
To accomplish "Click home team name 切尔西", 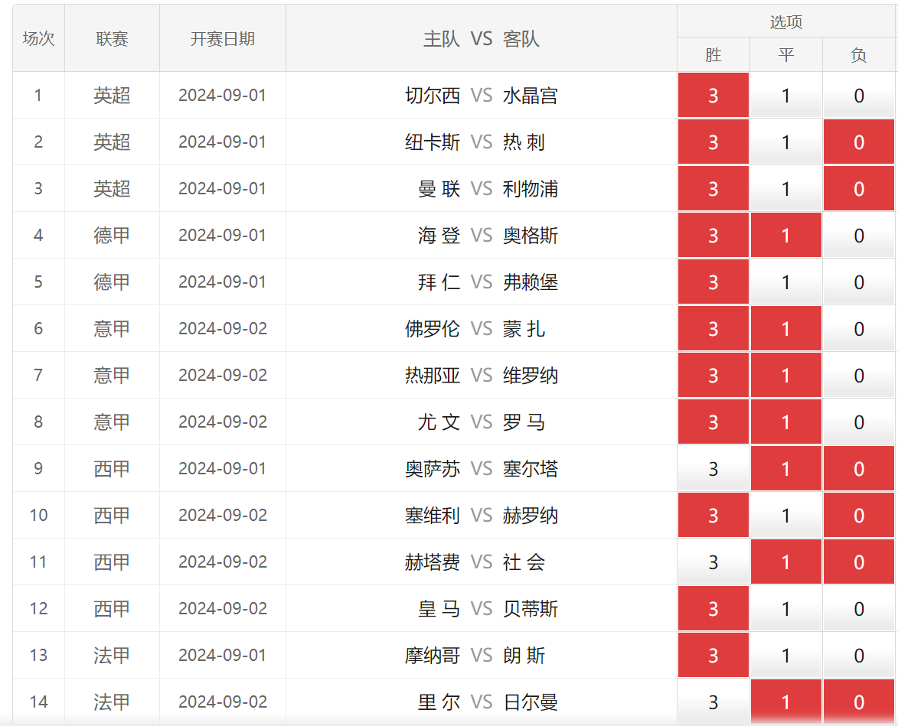I will tap(433, 96).
